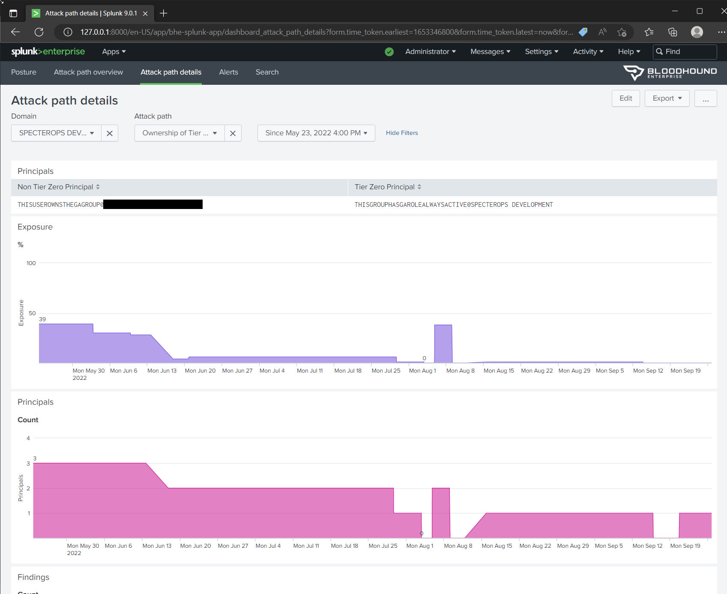Click the 3 data label on Principals chart

click(35, 458)
